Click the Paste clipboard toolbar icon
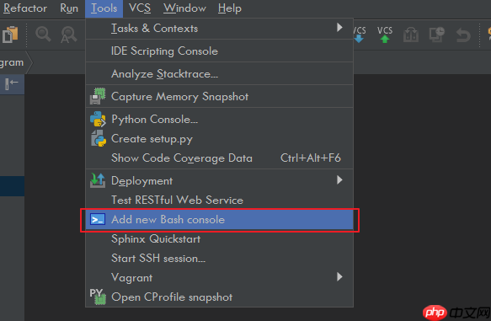Image resolution: width=491 pixels, height=321 pixels. click(10, 35)
